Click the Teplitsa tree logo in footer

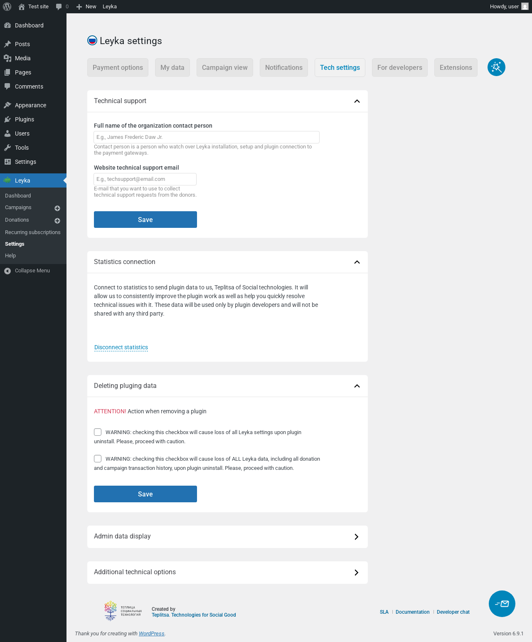[x=111, y=611]
